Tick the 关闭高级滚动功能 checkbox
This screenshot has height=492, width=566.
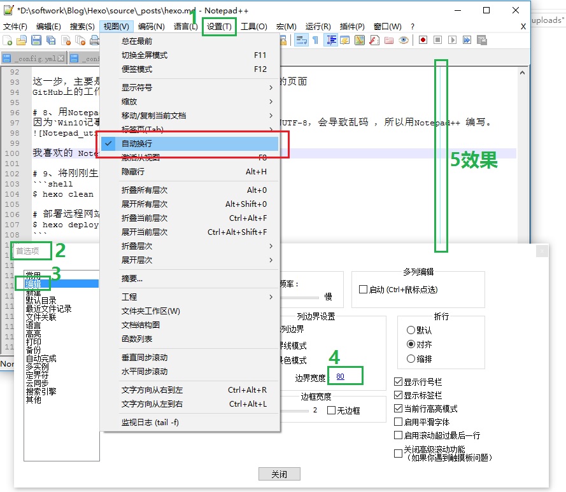pos(398,453)
